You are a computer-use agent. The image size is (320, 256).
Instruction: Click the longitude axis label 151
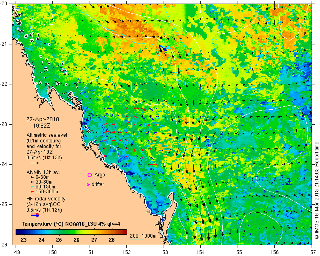(x=90, y=252)
